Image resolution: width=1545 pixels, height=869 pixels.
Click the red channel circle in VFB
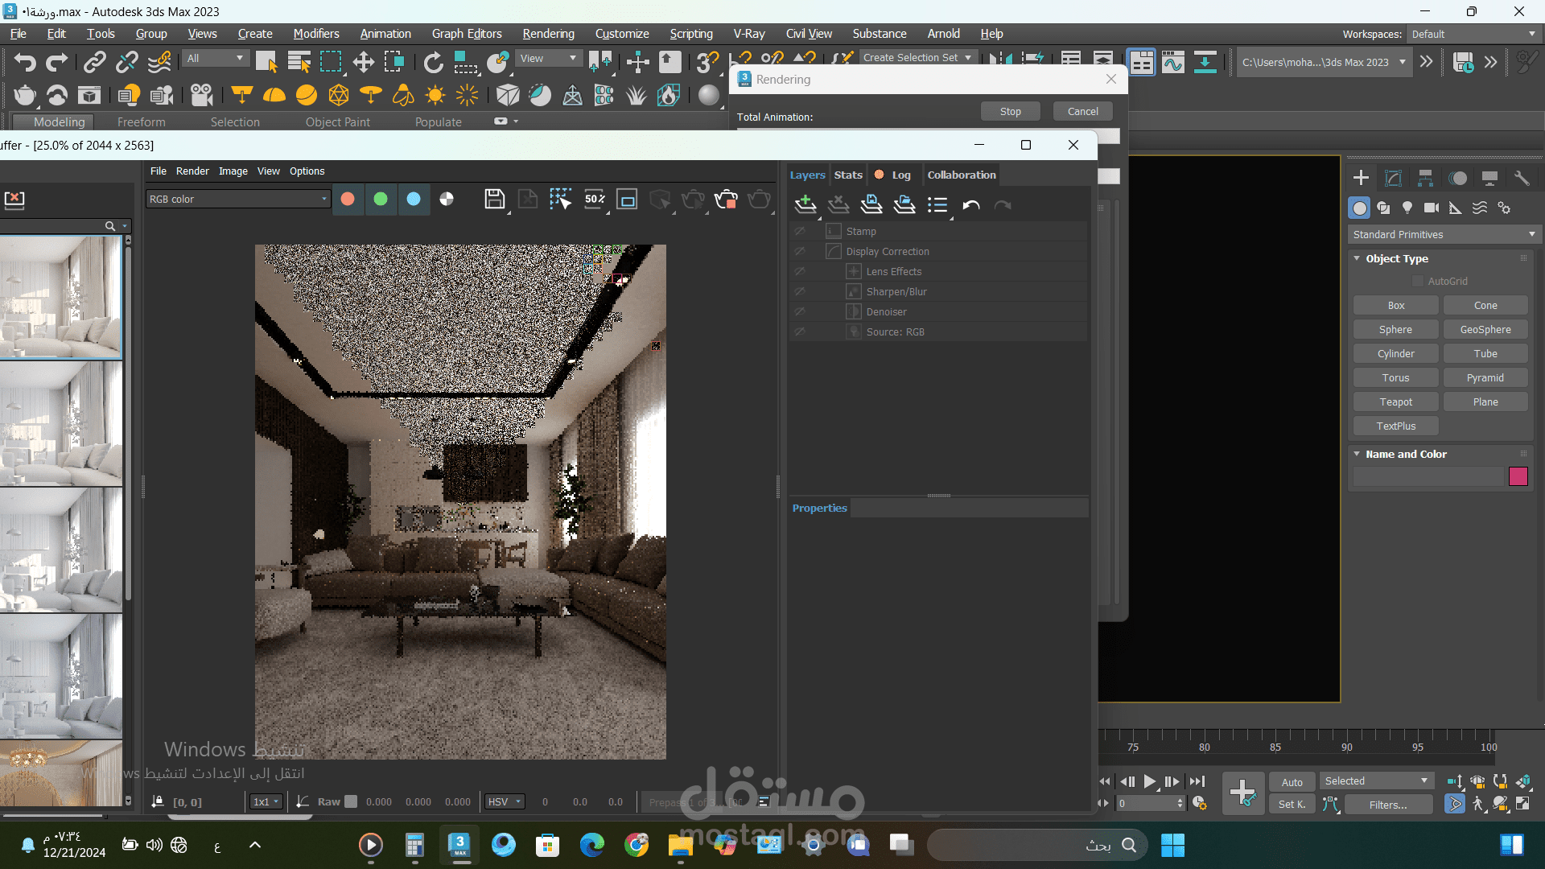tap(348, 199)
